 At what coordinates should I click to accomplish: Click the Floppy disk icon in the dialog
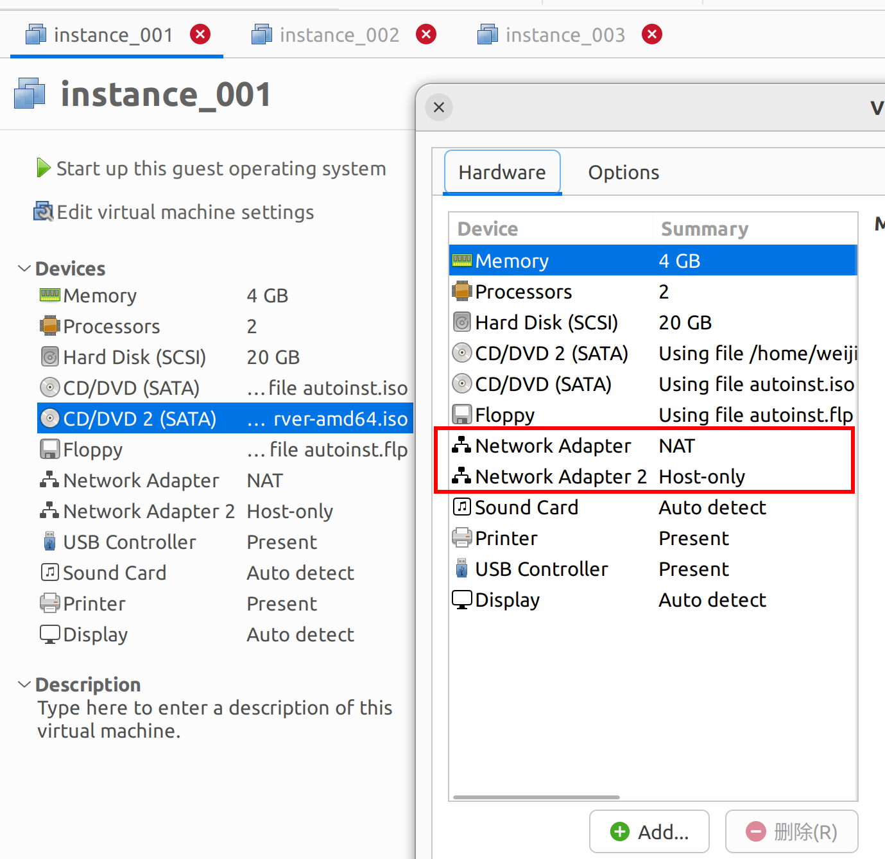461,415
